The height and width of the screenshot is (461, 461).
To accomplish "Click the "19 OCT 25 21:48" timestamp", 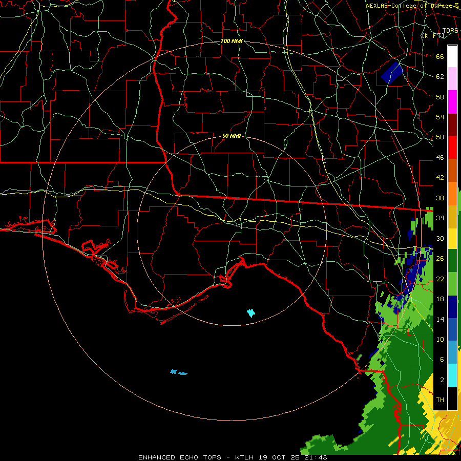I will [293, 457].
